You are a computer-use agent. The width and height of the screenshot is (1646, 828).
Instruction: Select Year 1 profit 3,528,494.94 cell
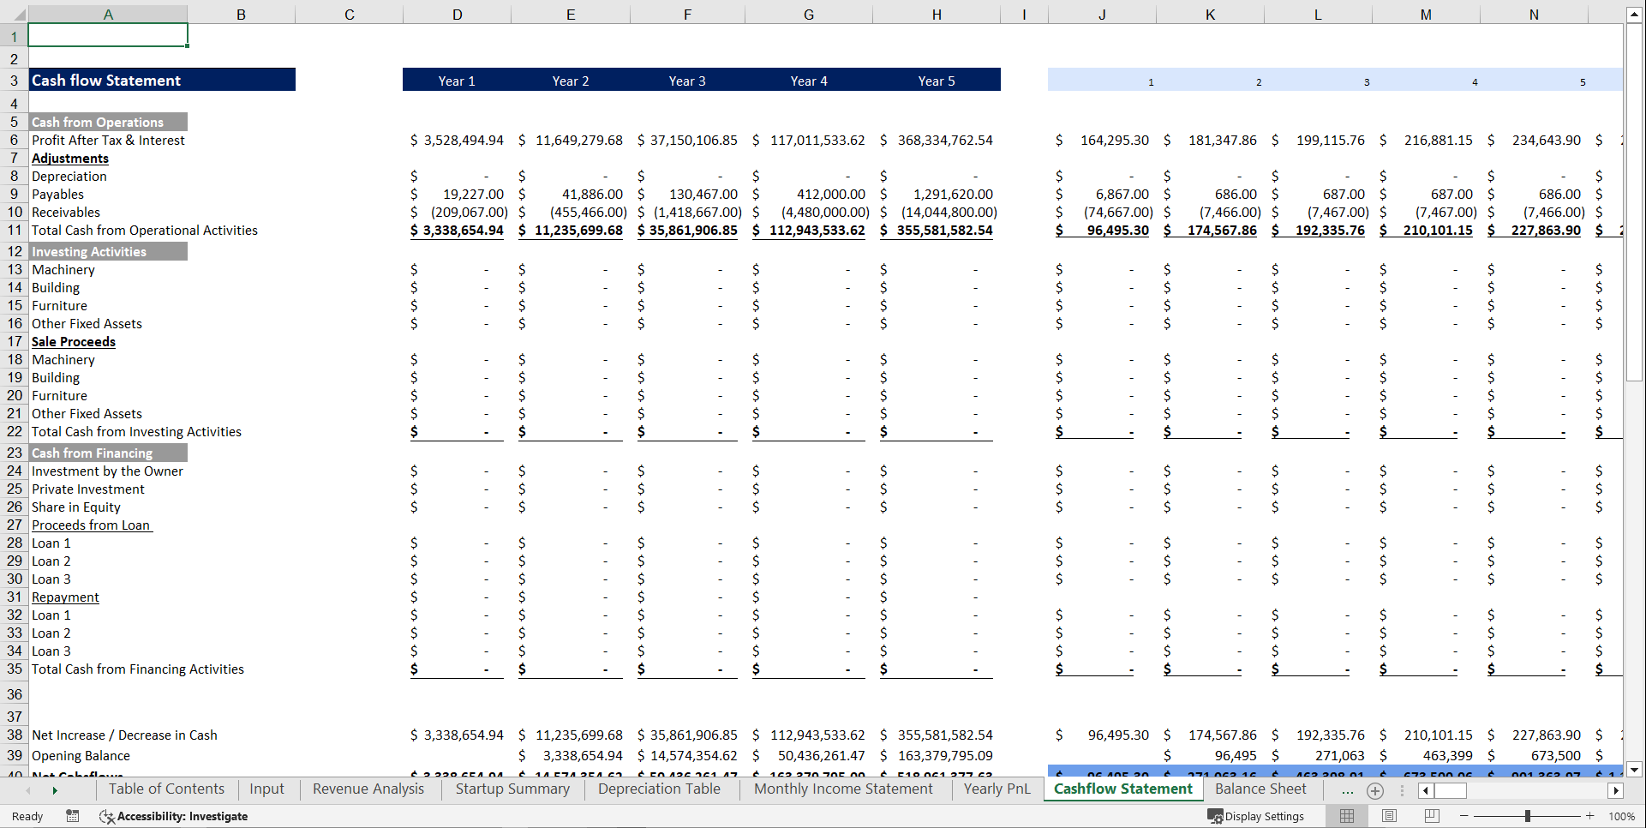tap(457, 140)
